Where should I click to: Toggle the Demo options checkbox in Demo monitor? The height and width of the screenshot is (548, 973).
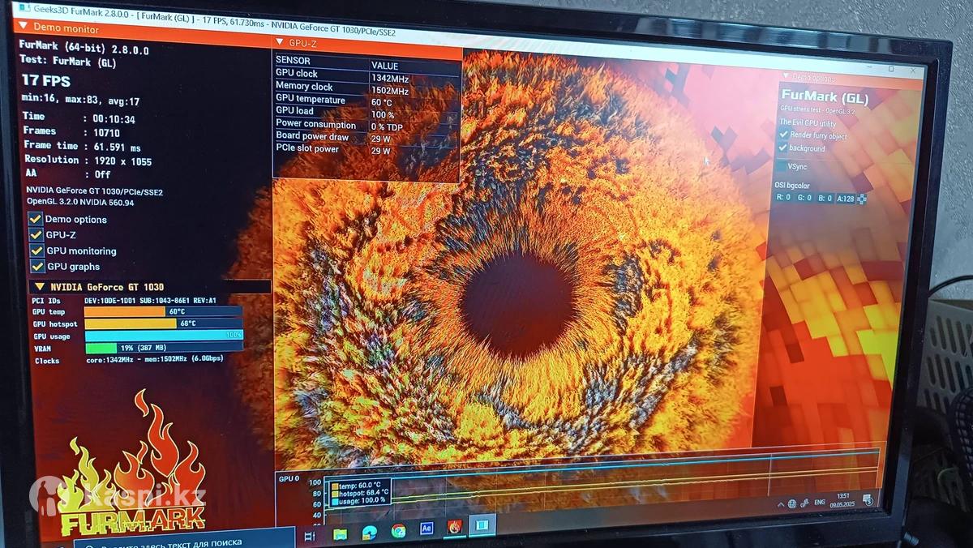tap(36, 219)
